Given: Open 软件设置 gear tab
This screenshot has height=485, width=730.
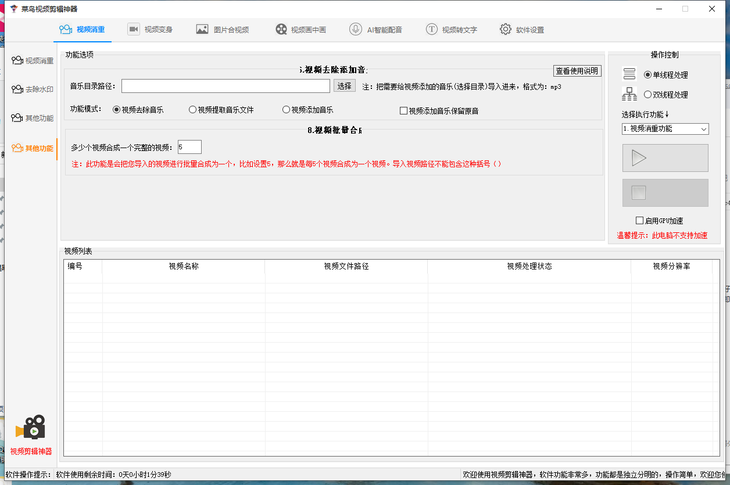Looking at the screenshot, I should [x=522, y=30].
